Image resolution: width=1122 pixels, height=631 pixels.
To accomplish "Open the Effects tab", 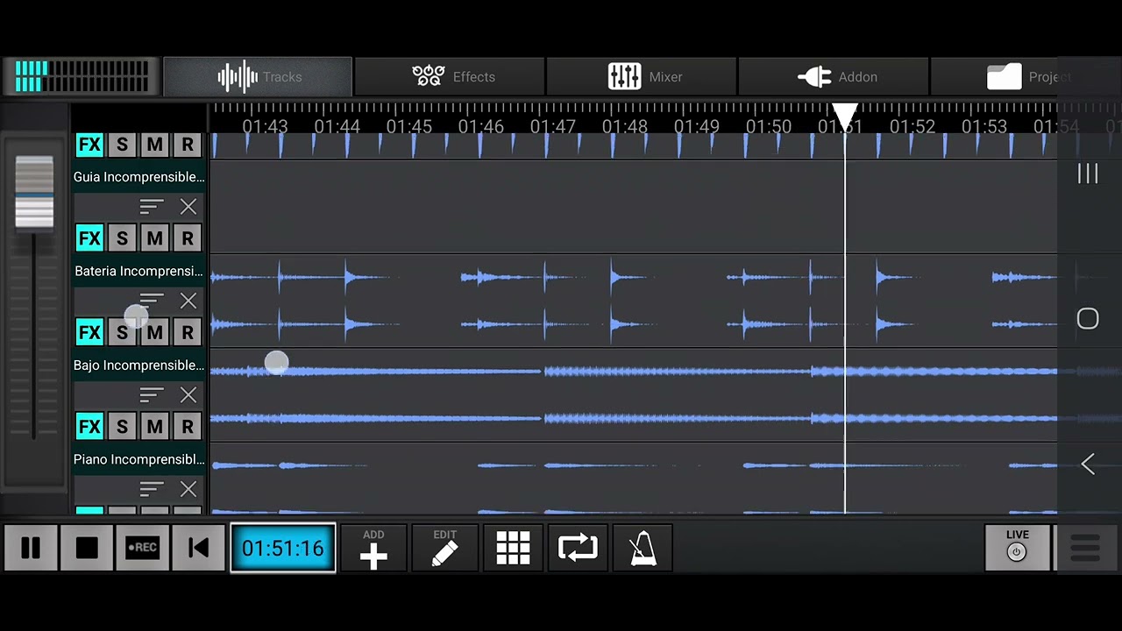I will click(x=450, y=77).
